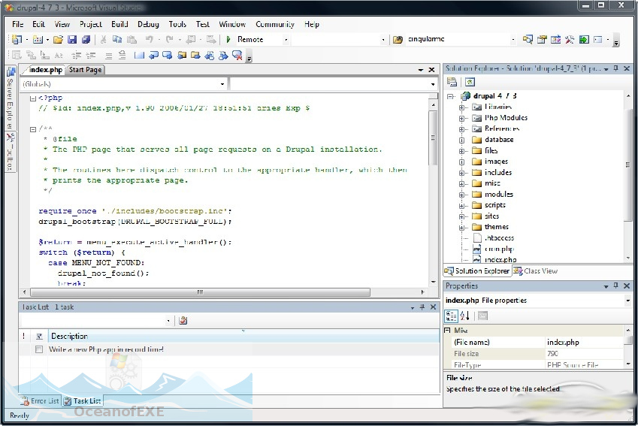Click the Cut scissors icon
This screenshot has width=638, height=426.
click(x=104, y=40)
